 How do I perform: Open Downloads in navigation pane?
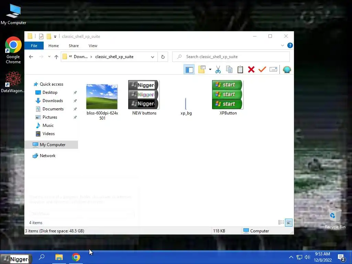(53, 101)
